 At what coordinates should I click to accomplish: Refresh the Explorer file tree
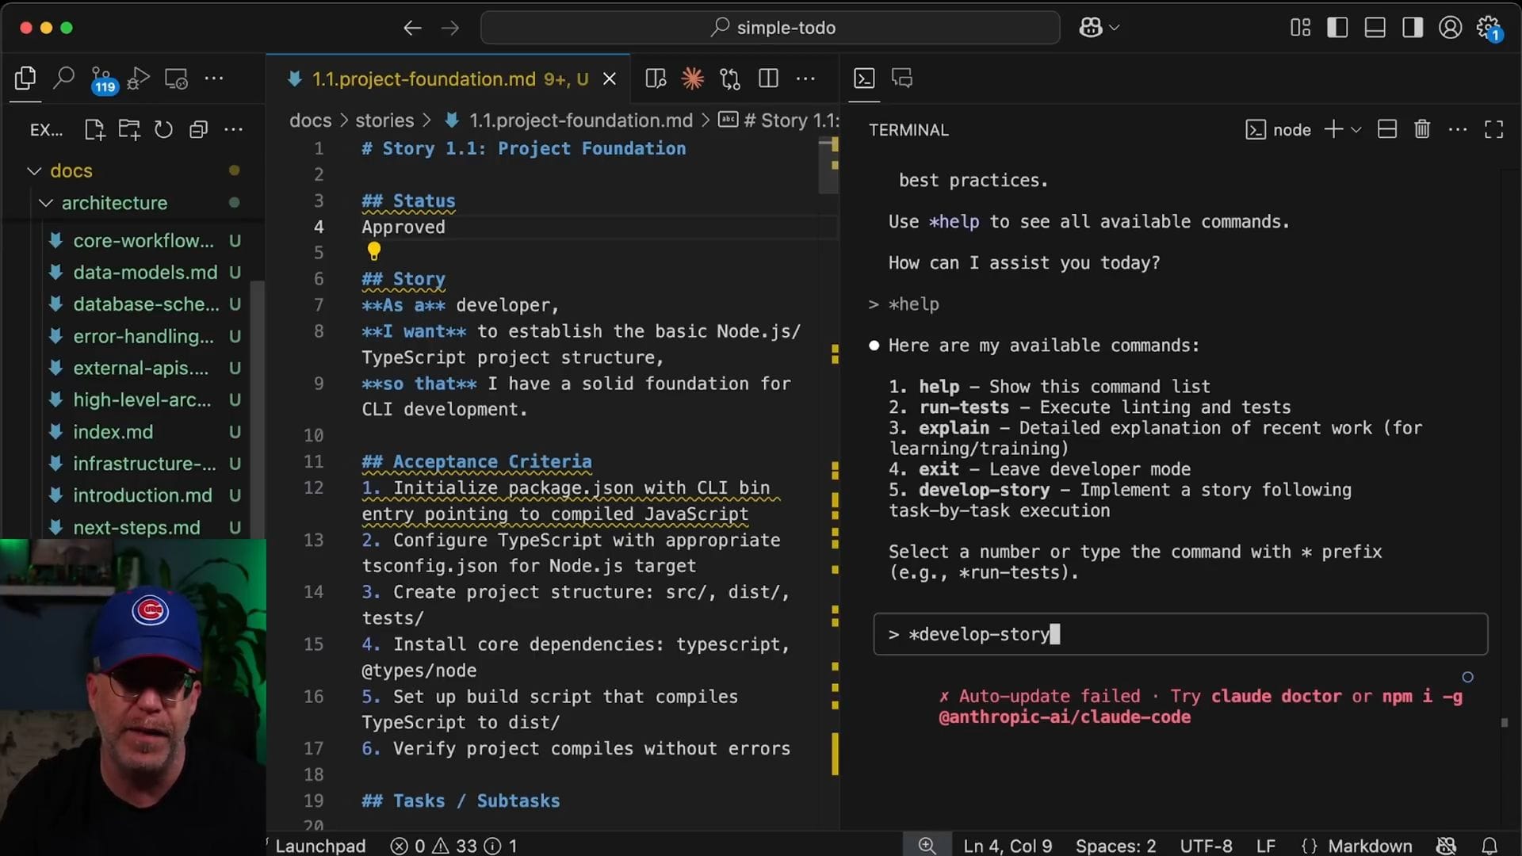point(163,130)
